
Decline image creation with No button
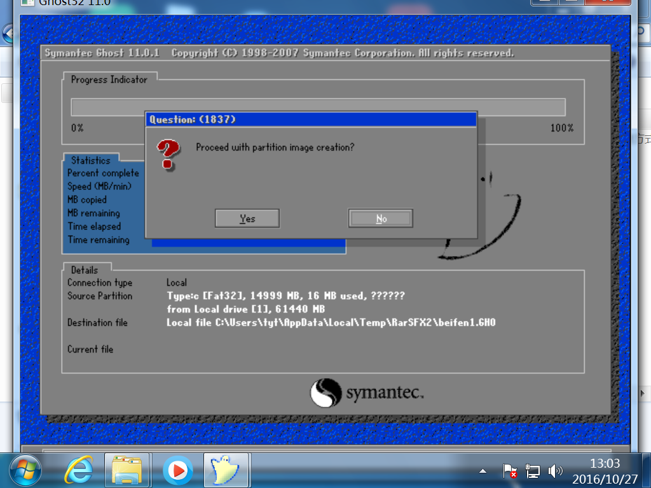(381, 219)
